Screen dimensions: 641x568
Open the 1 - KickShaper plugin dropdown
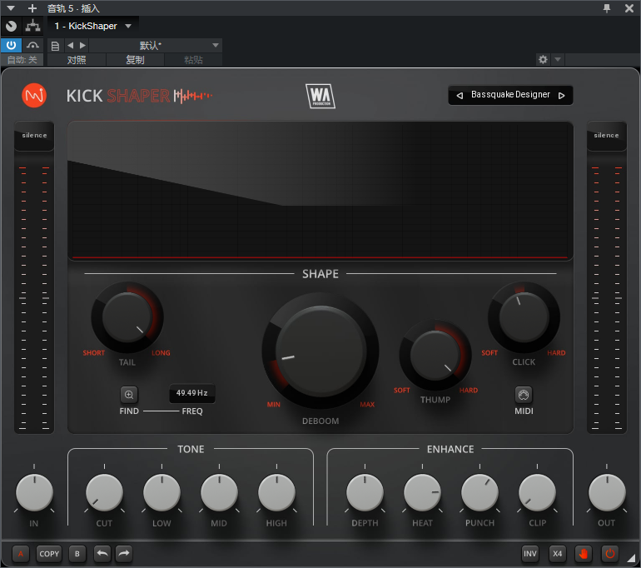[93, 26]
